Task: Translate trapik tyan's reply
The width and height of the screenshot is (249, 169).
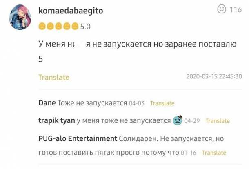Action: [217, 121]
